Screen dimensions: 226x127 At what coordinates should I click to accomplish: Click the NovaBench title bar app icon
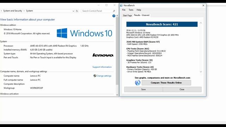pyautogui.click(x=121, y=6)
